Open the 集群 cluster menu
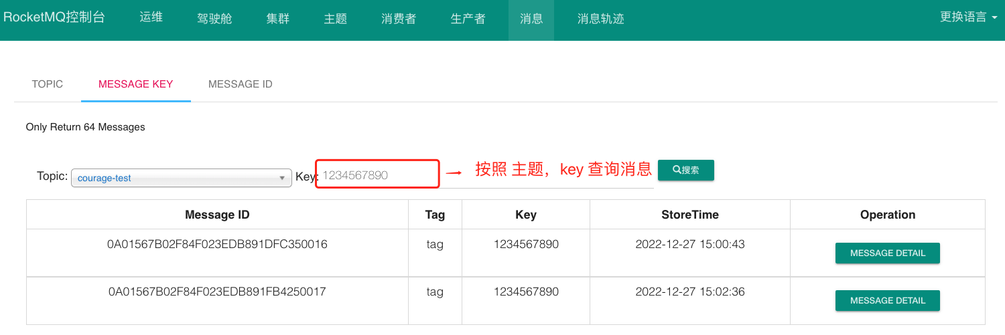 277,19
